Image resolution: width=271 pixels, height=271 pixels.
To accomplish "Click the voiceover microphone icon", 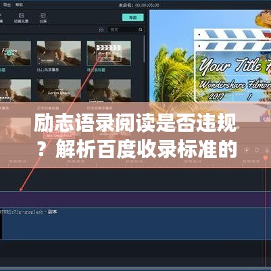I will coord(267,150).
